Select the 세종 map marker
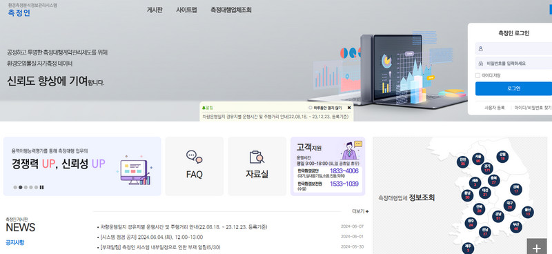This screenshot has height=254, width=552. [475, 183]
